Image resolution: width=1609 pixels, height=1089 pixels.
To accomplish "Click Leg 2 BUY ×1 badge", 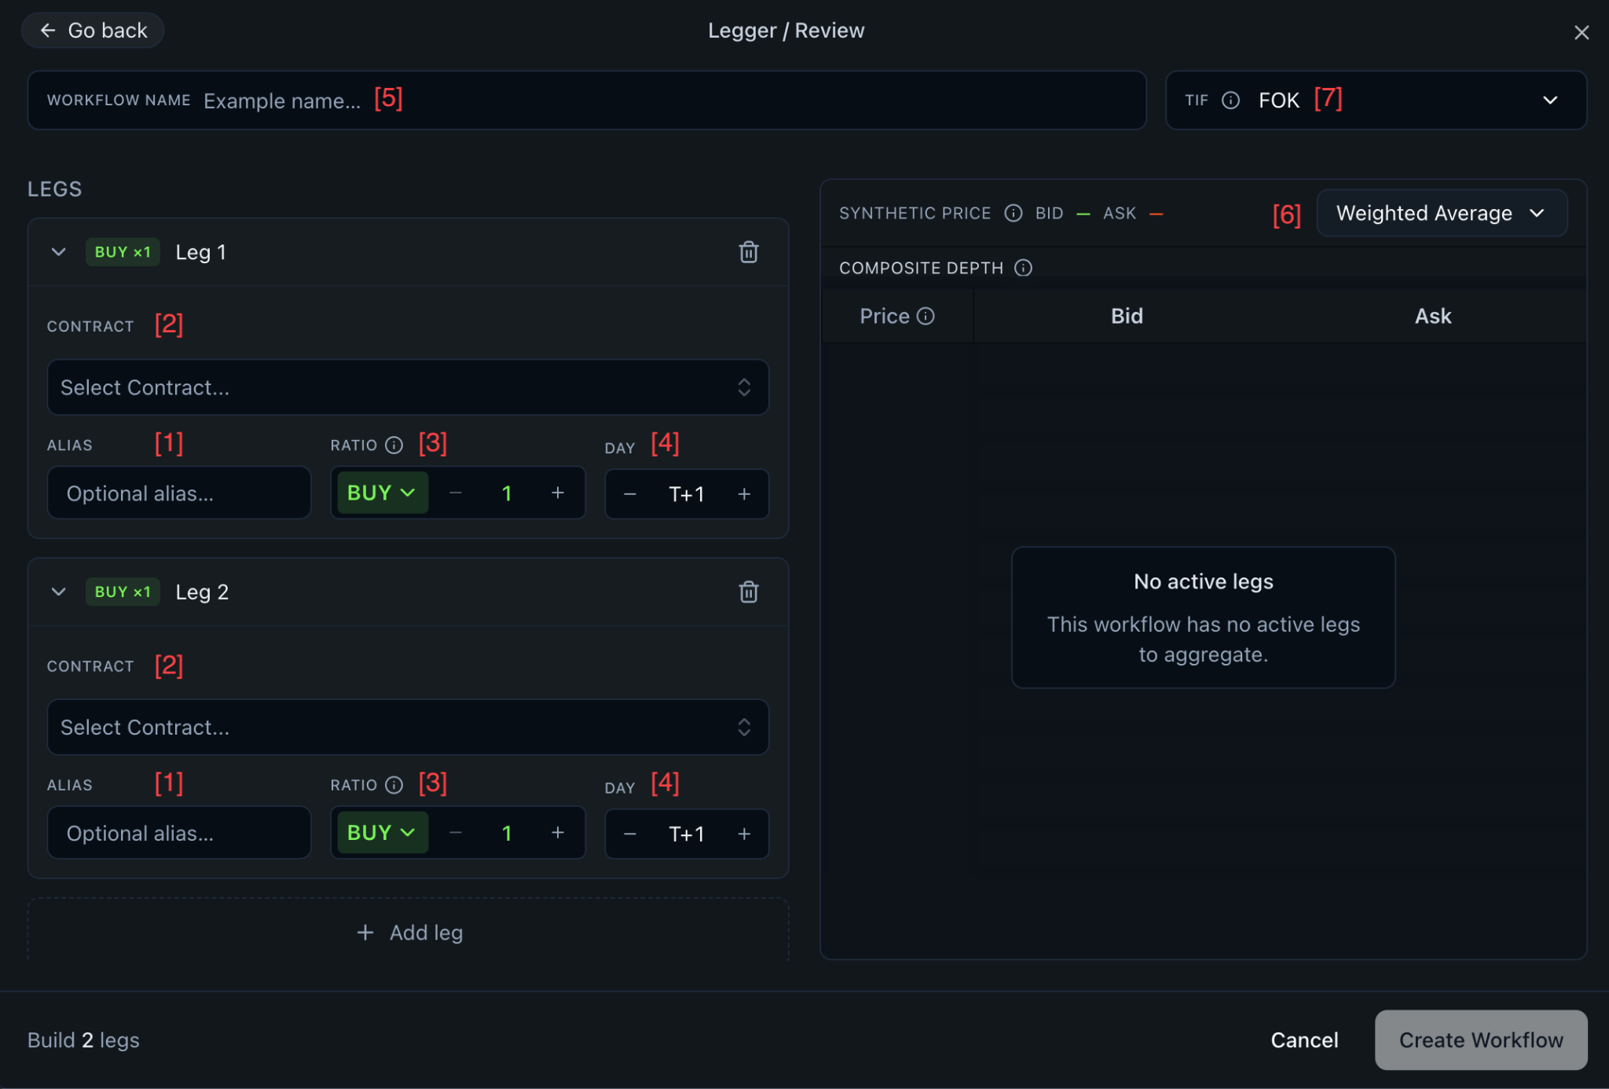I will pyautogui.click(x=123, y=592).
